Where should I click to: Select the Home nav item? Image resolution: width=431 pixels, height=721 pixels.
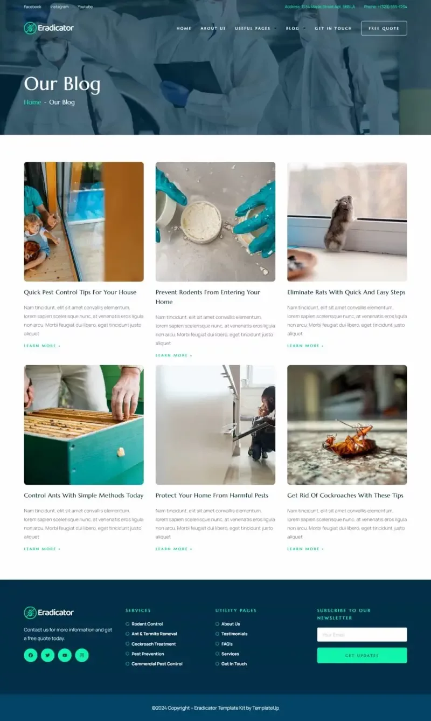(x=184, y=28)
